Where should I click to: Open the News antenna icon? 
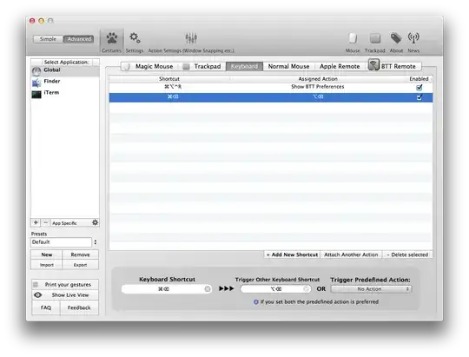tap(413, 38)
